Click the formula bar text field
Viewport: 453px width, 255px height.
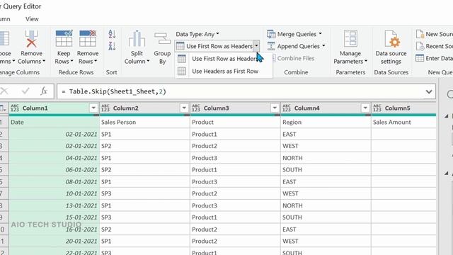click(x=241, y=91)
